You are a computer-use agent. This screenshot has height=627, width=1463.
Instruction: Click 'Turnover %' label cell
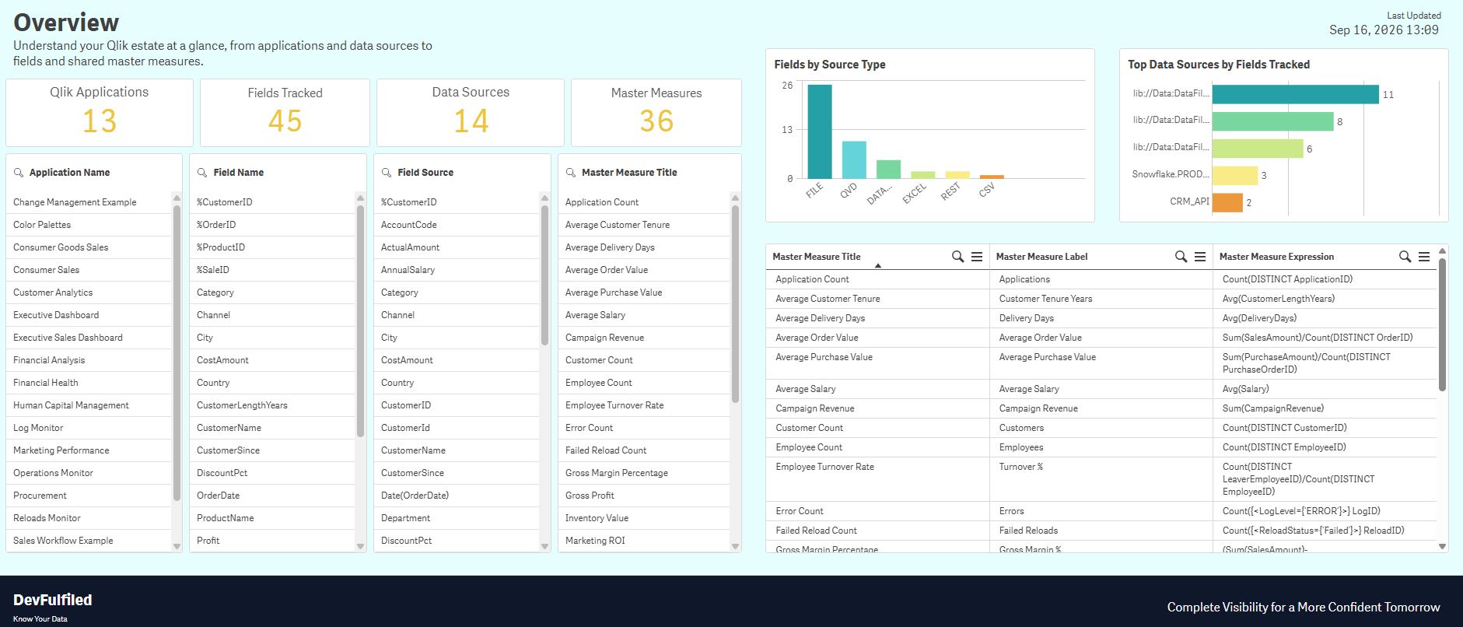pos(1101,479)
